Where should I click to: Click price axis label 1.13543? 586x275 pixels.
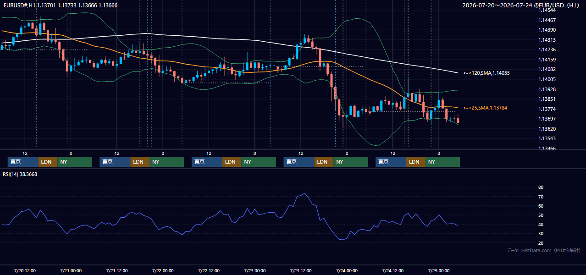point(547,138)
